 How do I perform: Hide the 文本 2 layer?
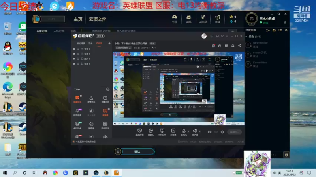[x=74, y=49]
